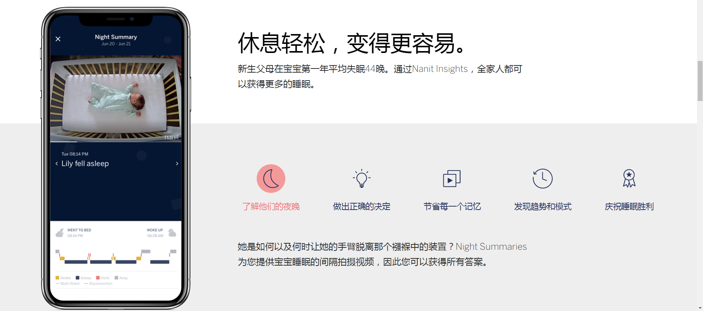Viewport: 703px width, 311px height.
Task: Click the video progress bar under crib image
Action: 116,142
